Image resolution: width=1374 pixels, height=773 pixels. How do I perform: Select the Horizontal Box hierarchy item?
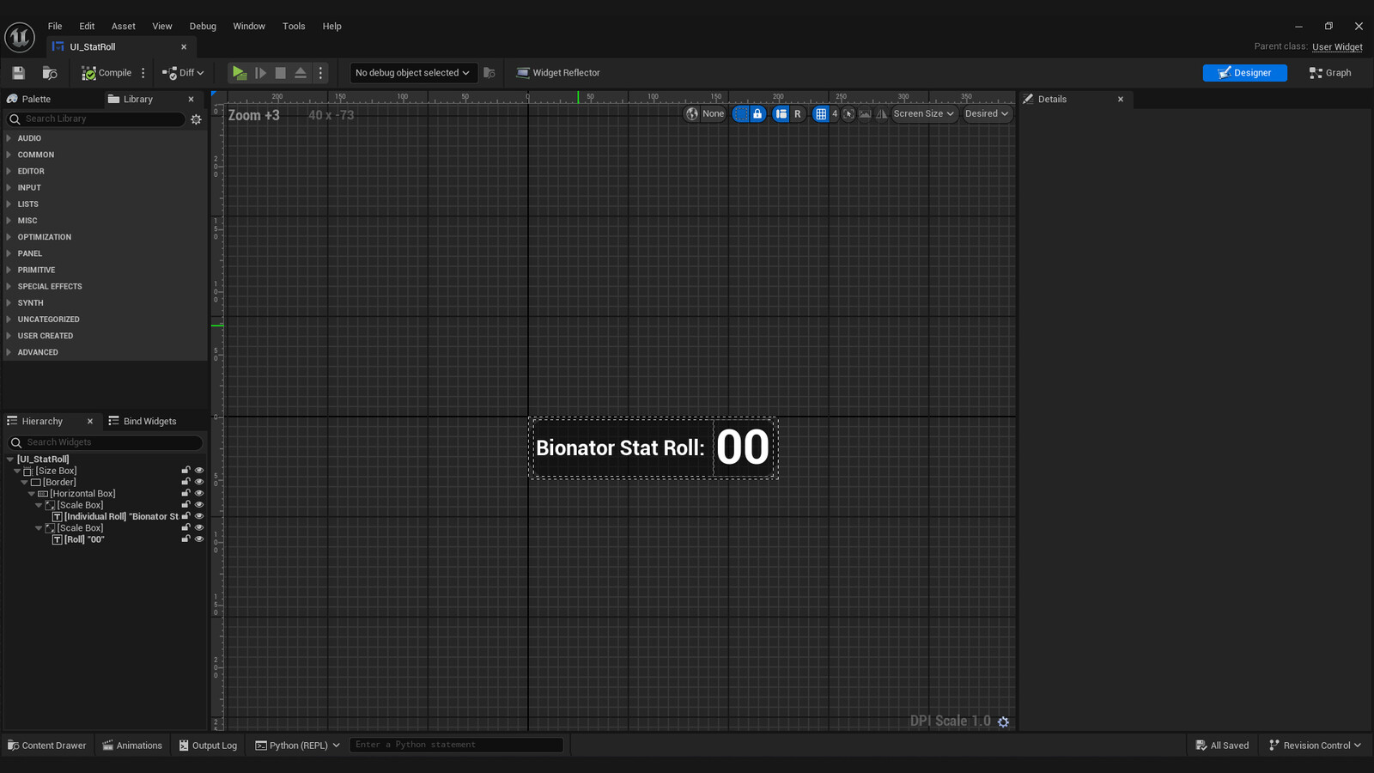82,494
